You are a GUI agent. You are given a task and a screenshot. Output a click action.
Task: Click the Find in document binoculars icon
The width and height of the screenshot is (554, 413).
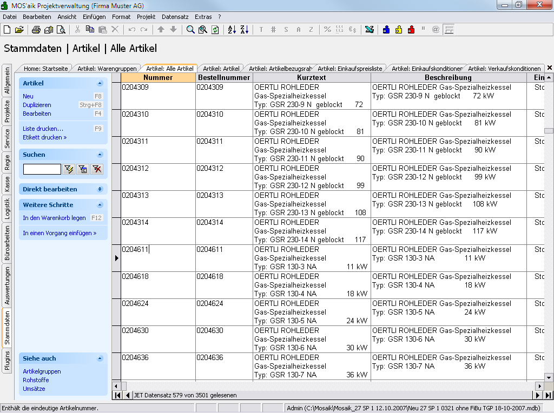[x=203, y=30]
